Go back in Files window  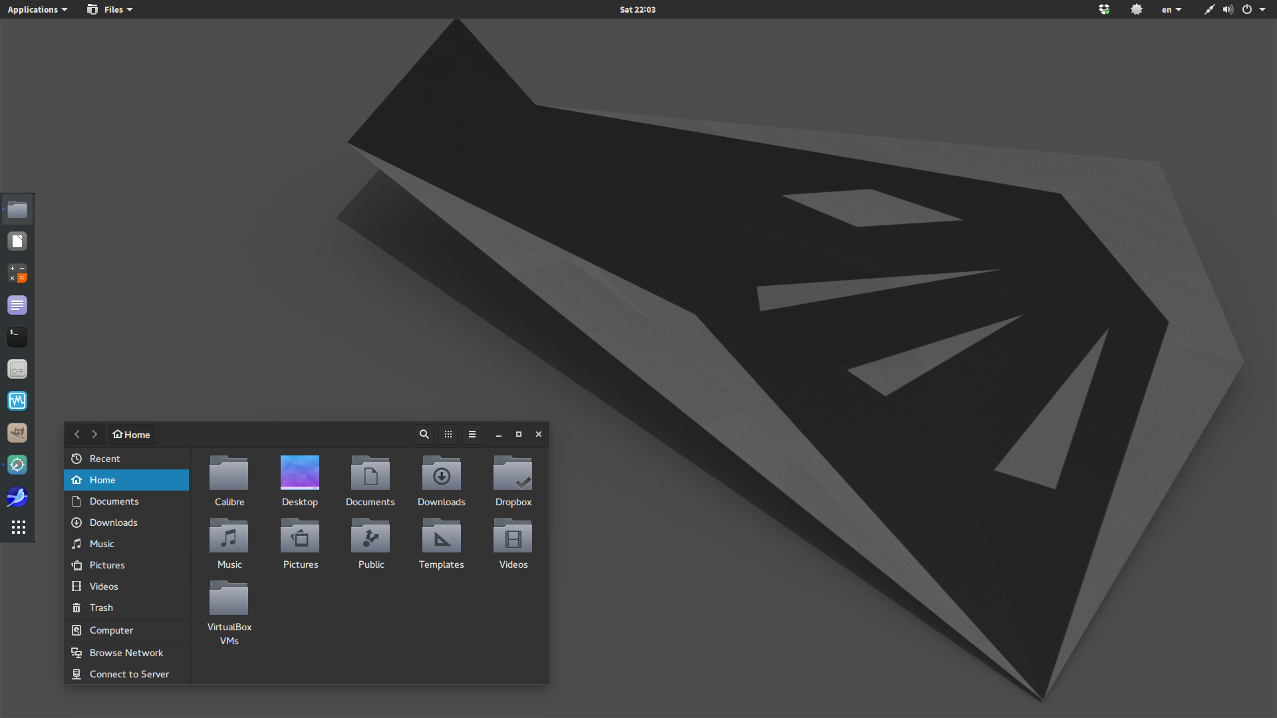[77, 434]
